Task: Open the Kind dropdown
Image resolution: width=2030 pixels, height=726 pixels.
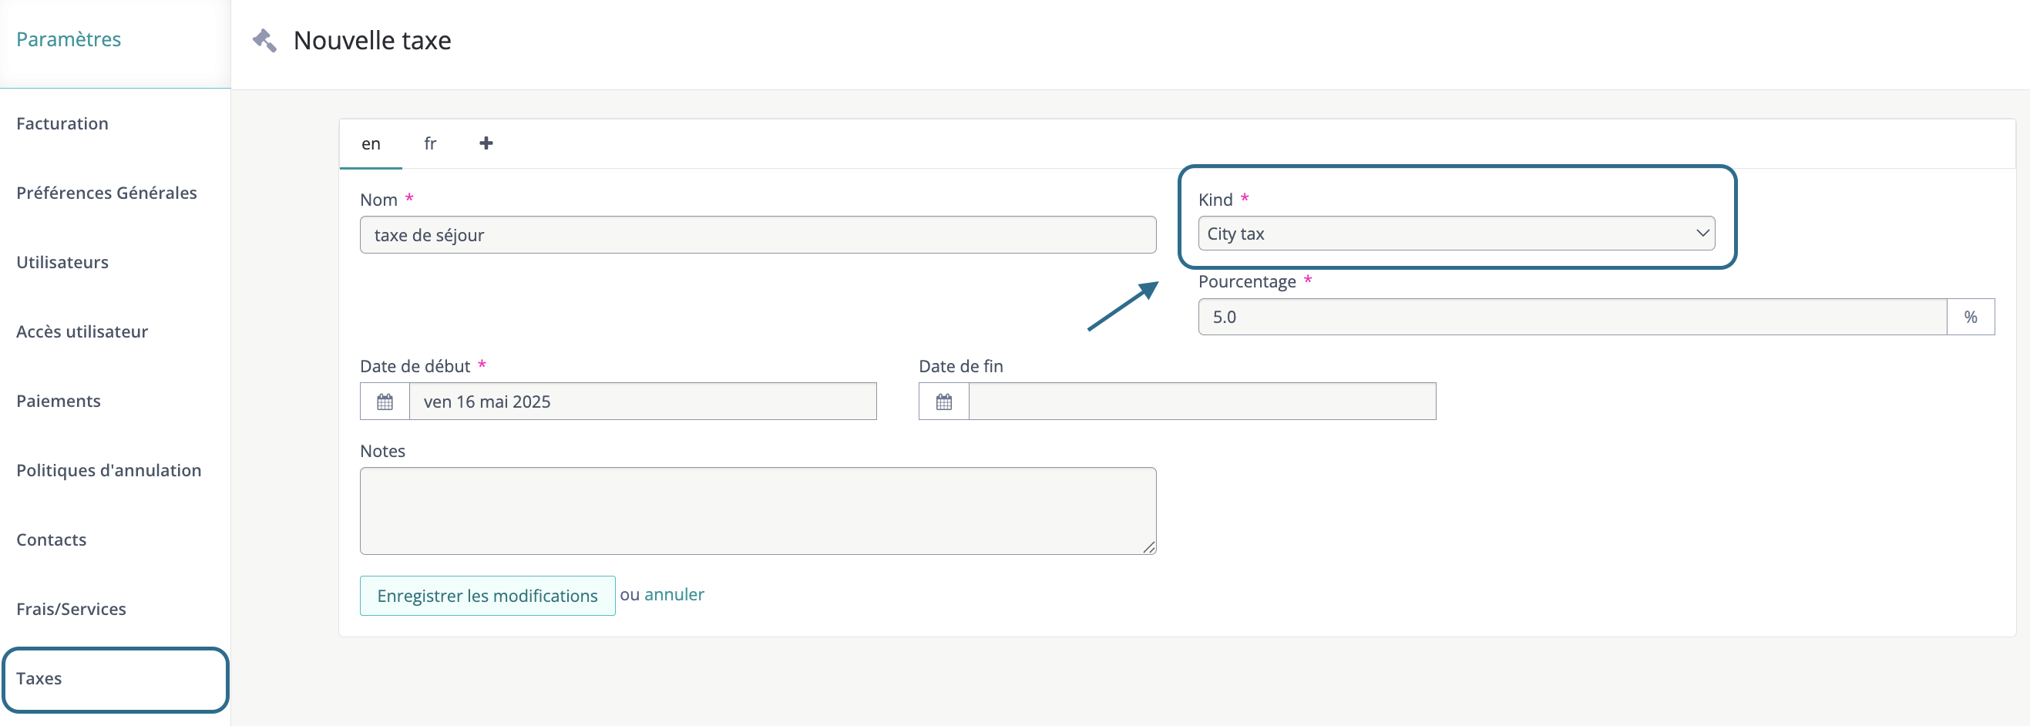Action: pyautogui.click(x=1455, y=234)
